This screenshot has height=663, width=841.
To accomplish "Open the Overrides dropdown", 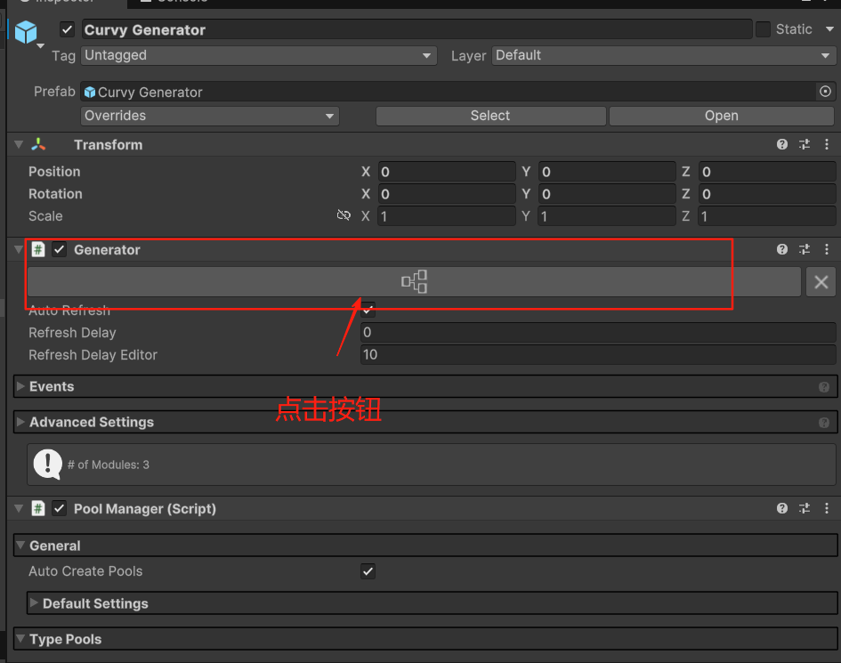I will point(210,116).
